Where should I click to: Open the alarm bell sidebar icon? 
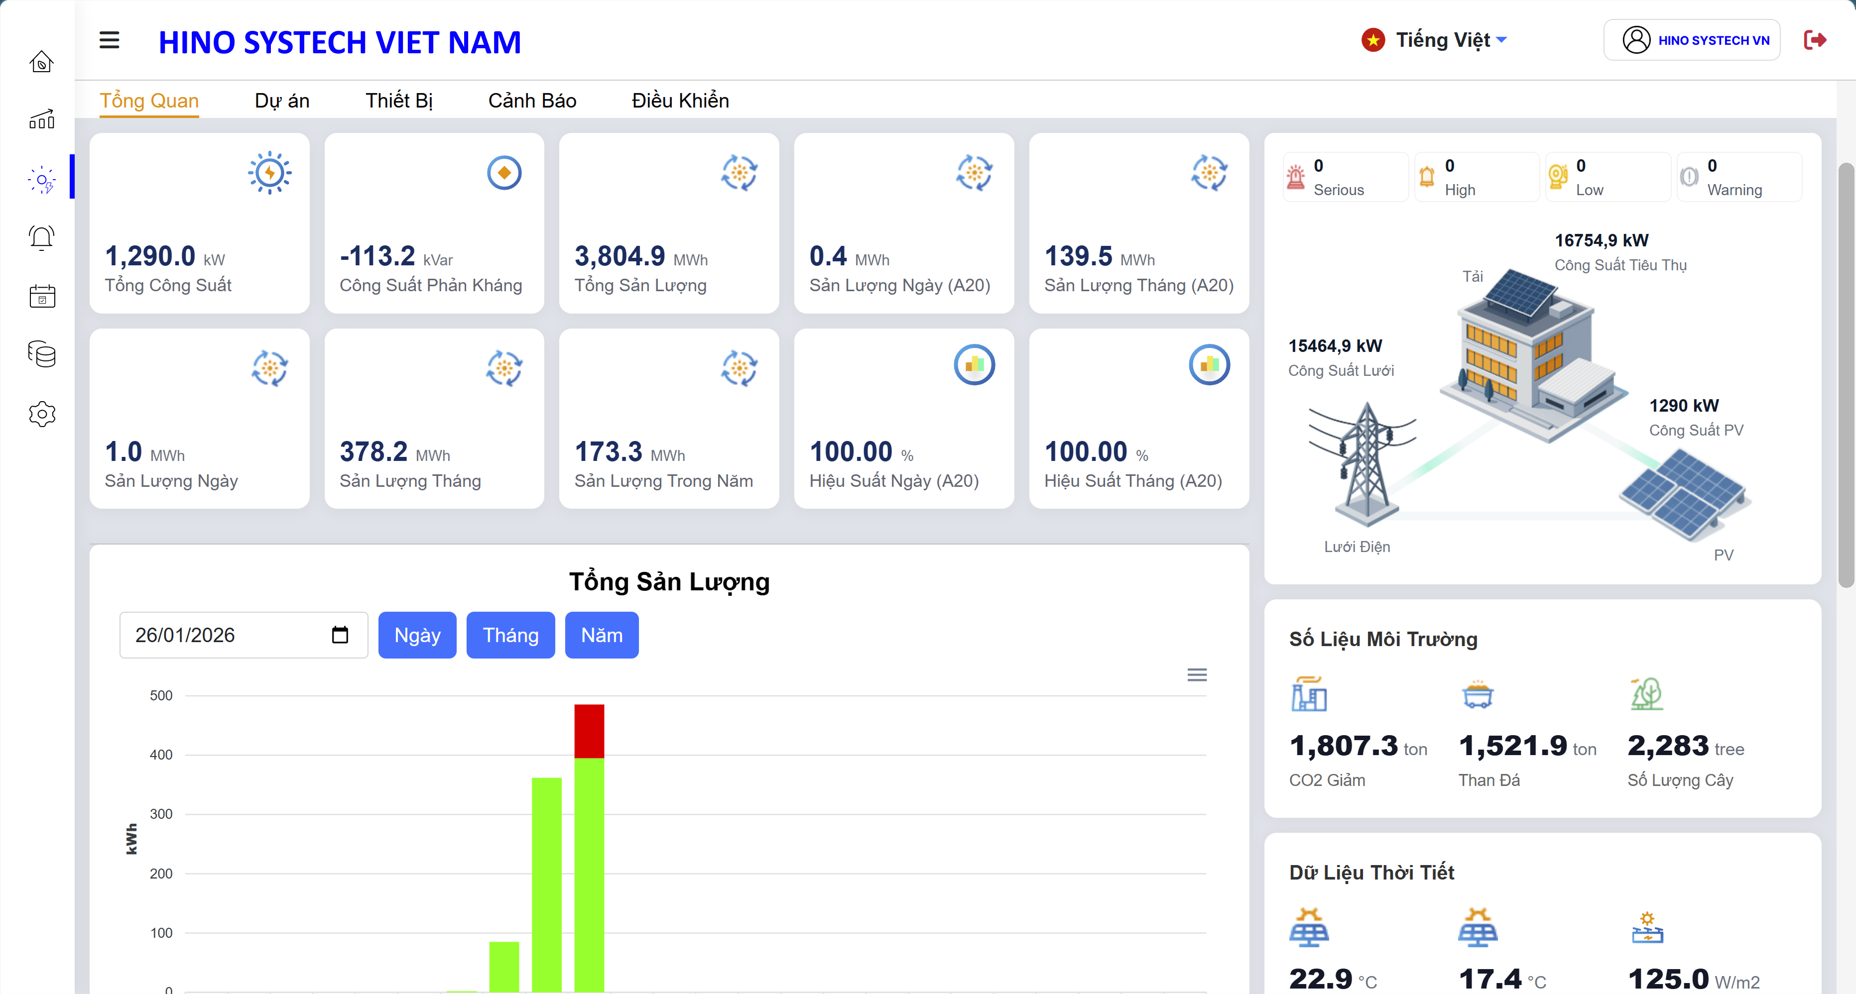(42, 238)
